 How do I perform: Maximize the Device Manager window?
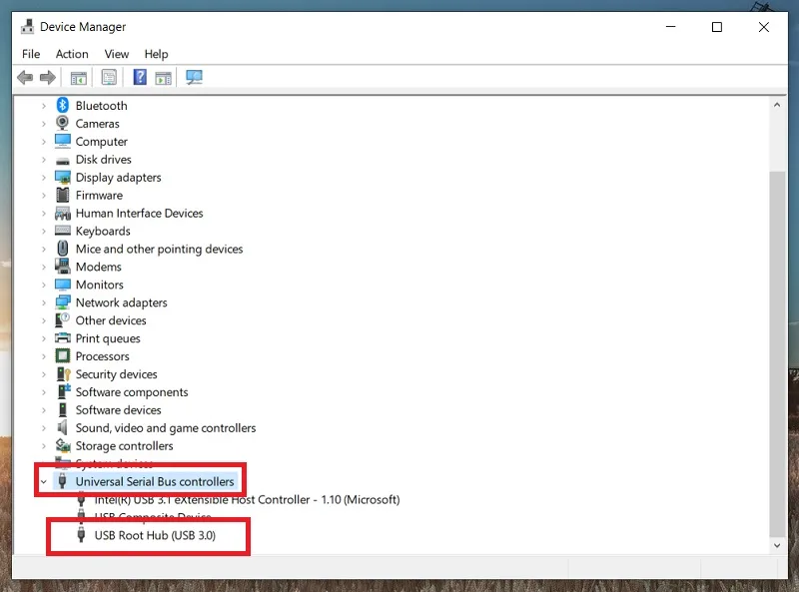(x=717, y=27)
